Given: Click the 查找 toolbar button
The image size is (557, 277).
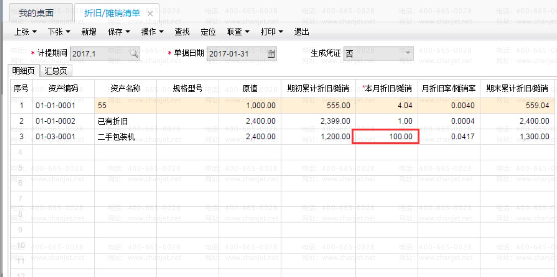Looking at the screenshot, I should [x=182, y=32].
